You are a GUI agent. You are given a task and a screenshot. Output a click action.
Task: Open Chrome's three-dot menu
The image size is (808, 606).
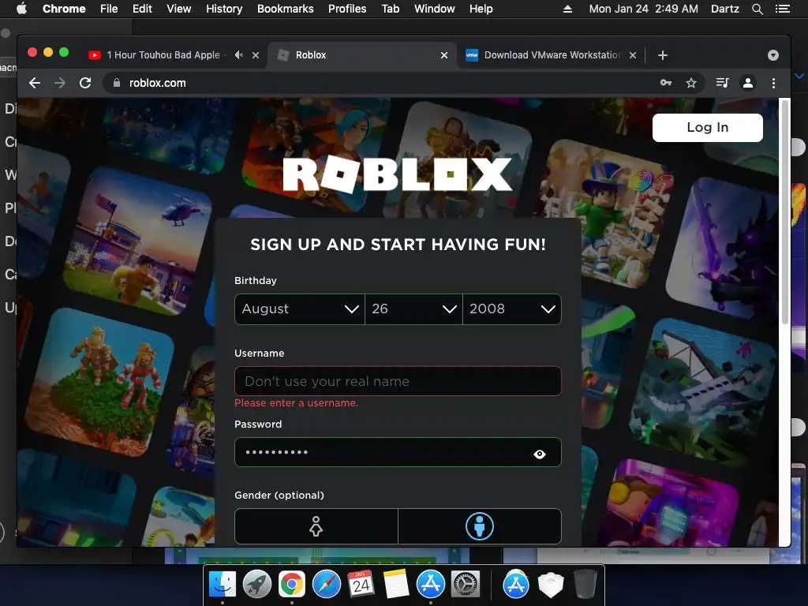point(773,83)
